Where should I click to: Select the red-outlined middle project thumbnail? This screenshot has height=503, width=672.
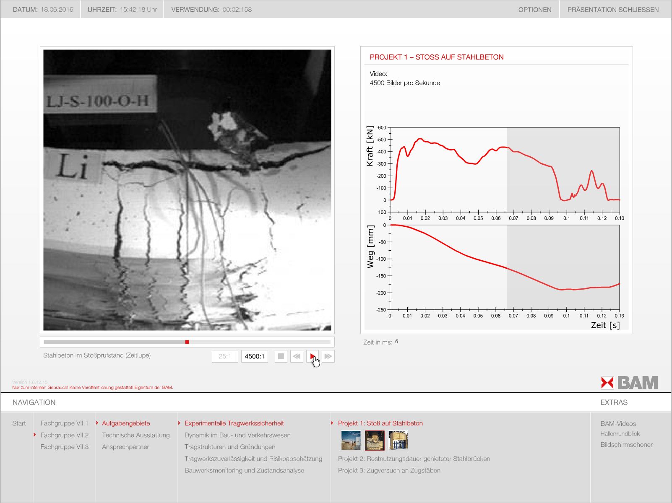(375, 441)
